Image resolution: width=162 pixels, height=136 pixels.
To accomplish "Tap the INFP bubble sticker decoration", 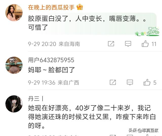I will [x=147, y=31].
